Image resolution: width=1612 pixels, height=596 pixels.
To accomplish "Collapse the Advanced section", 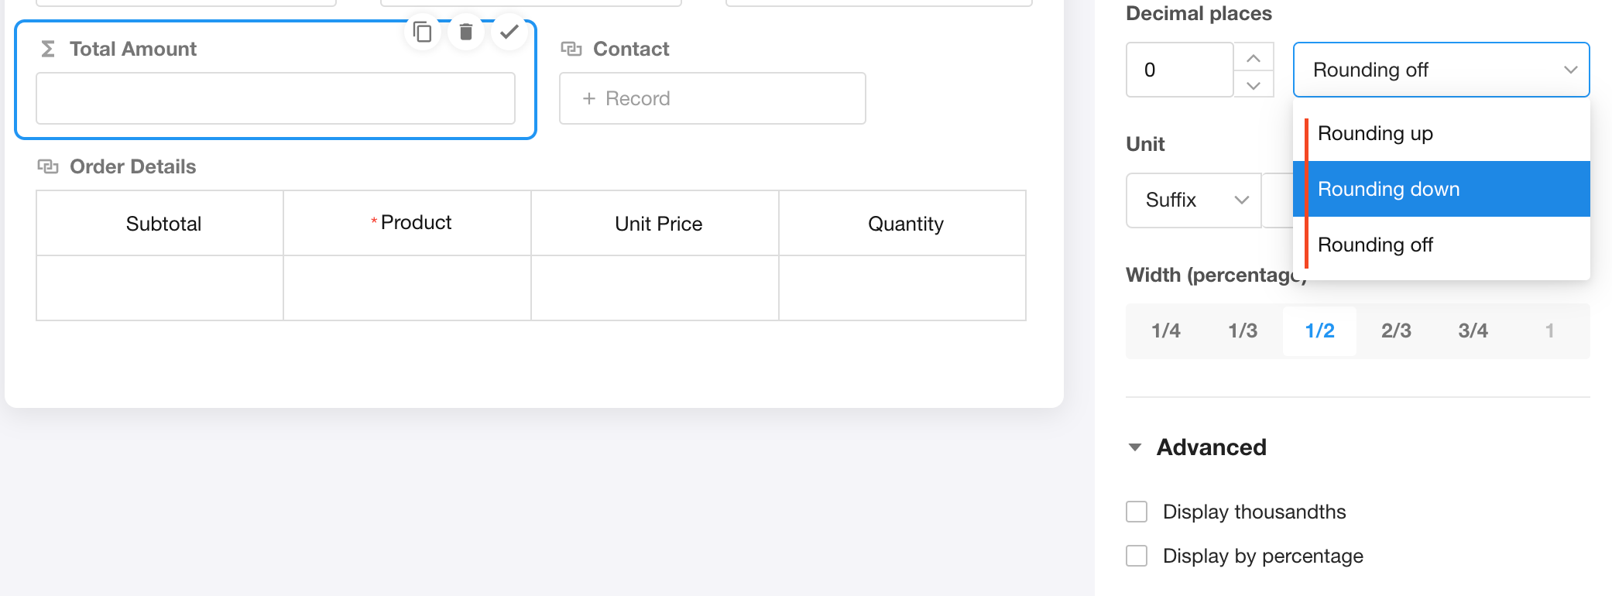I will click(1135, 447).
